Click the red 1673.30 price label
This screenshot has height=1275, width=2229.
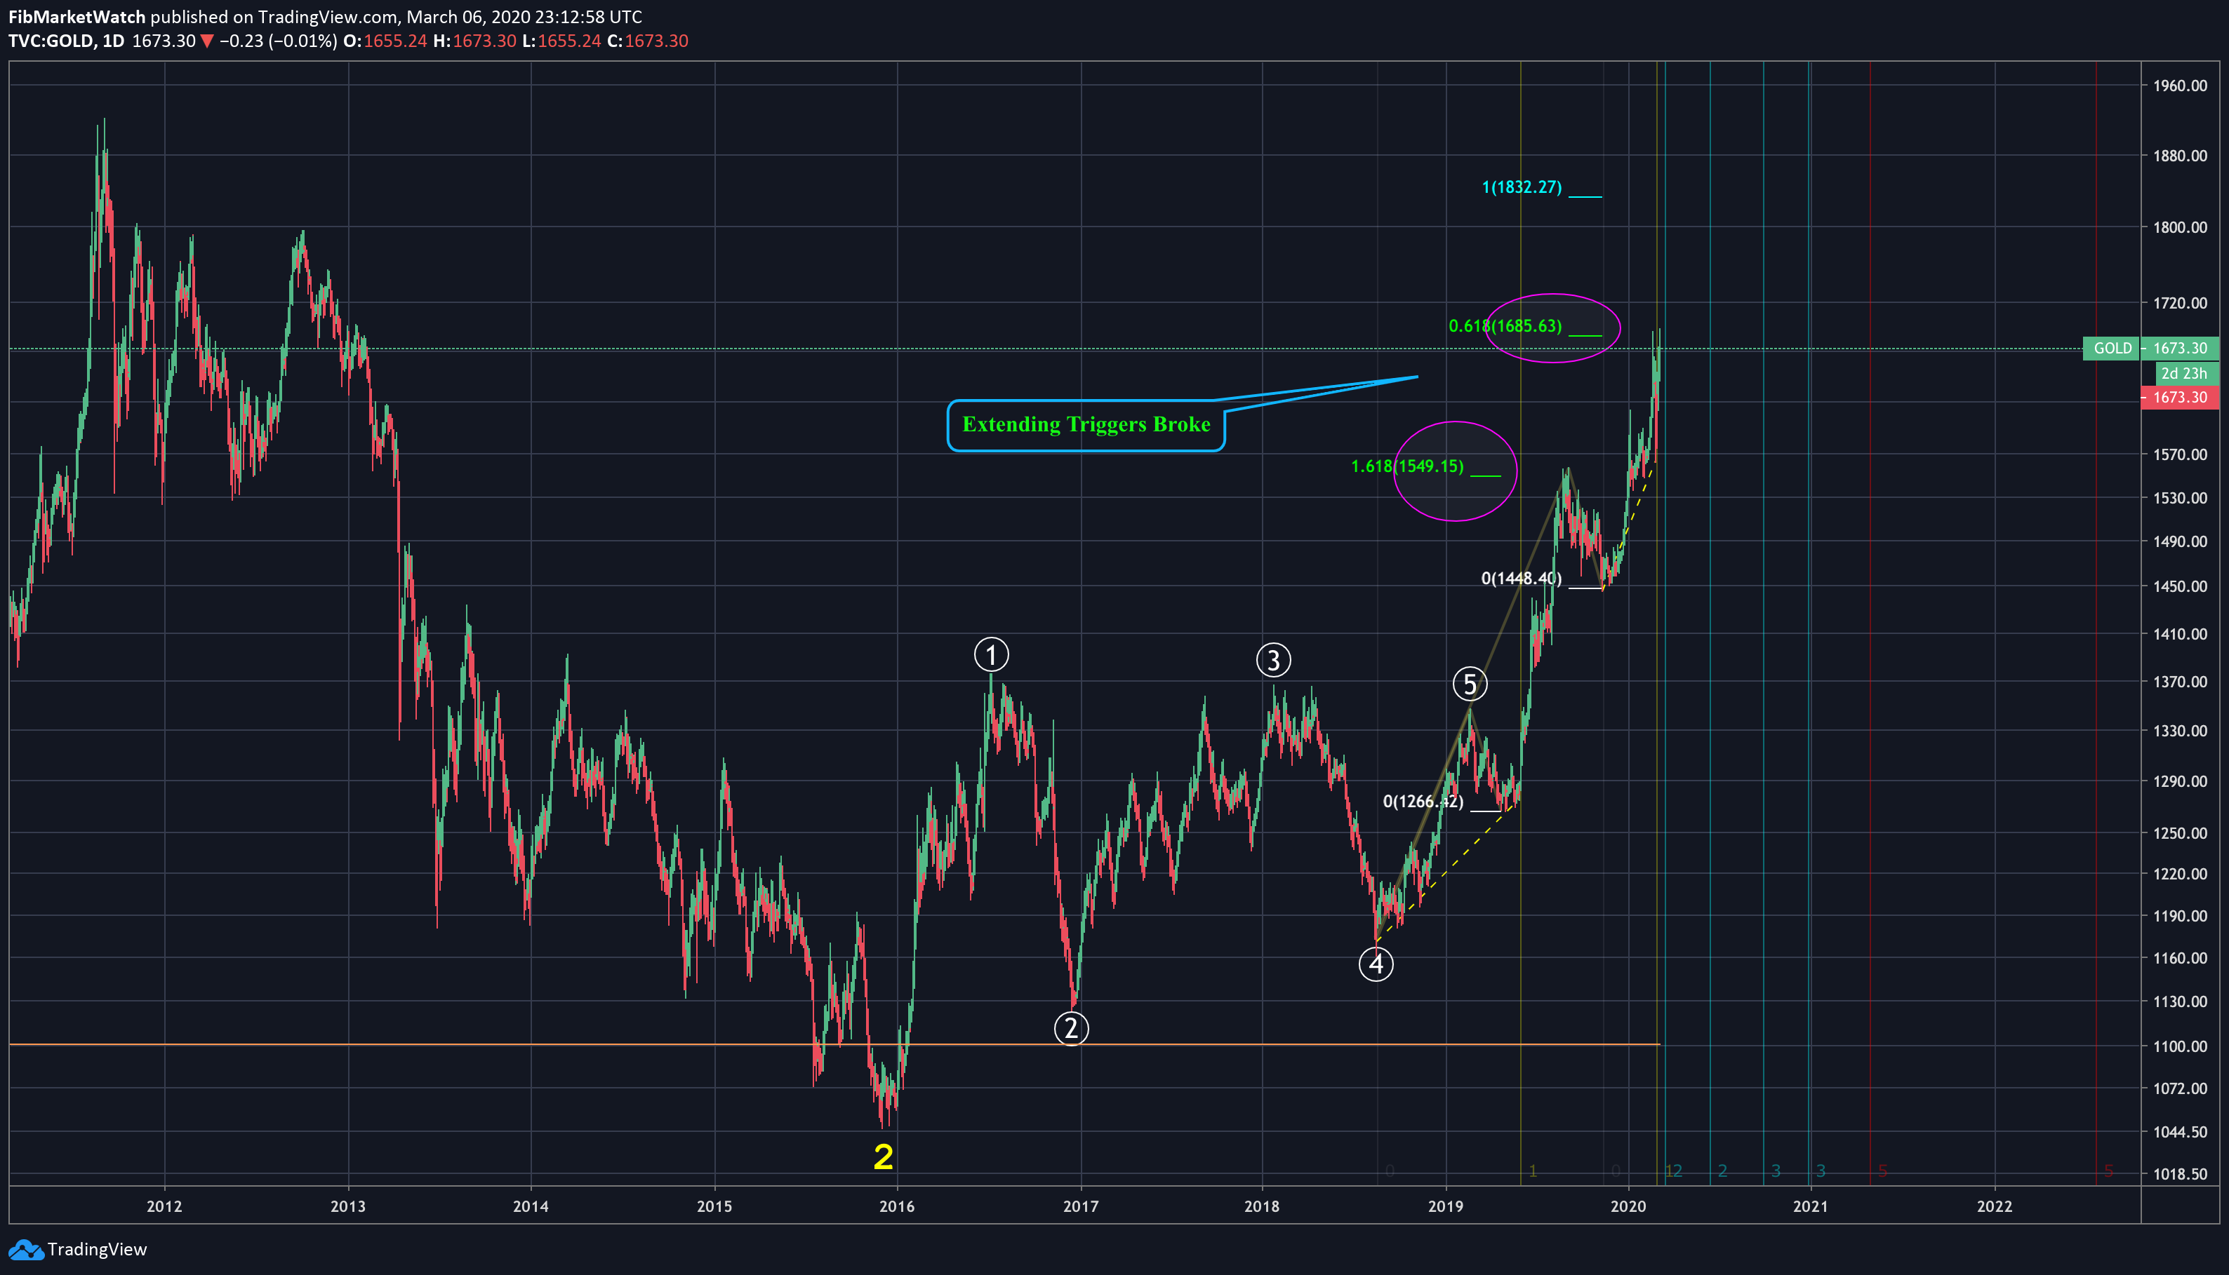point(2180,398)
